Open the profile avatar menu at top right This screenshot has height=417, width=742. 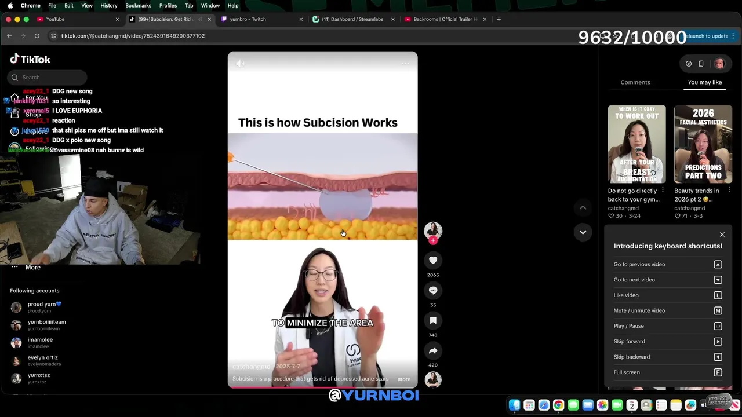pyautogui.click(x=719, y=64)
